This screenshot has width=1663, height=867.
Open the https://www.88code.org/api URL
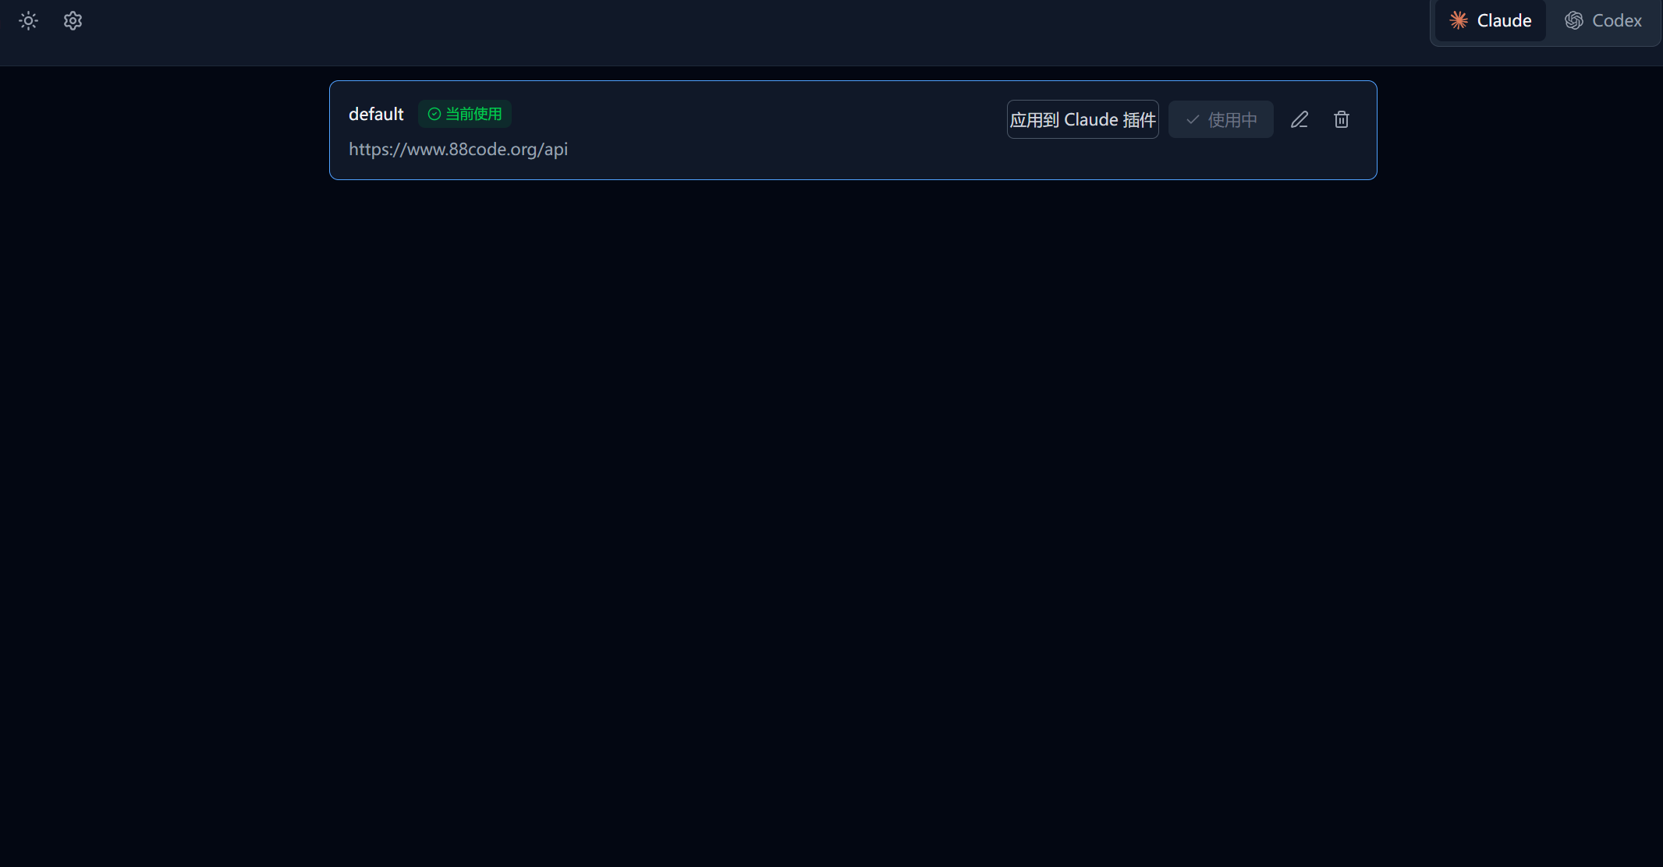[458, 149]
